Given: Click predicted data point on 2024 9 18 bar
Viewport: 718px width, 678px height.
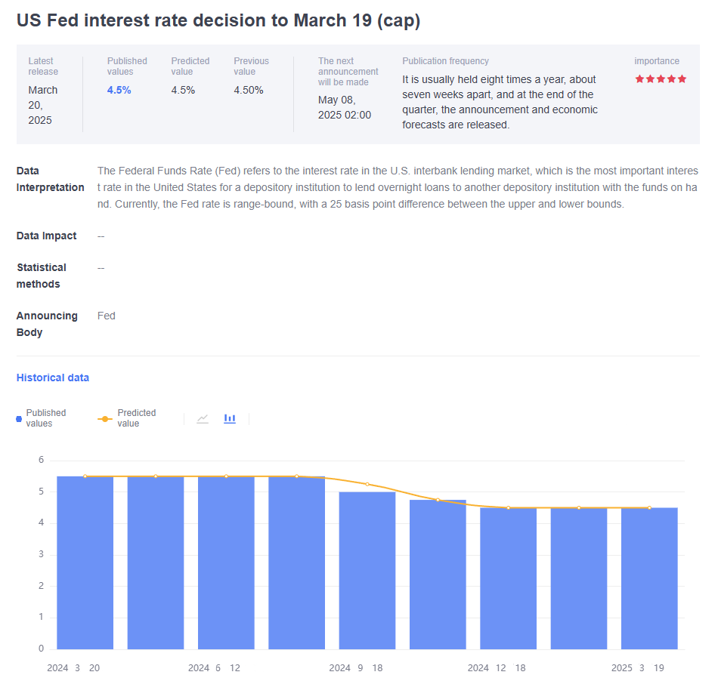Looking at the screenshot, I should pyautogui.click(x=367, y=484).
